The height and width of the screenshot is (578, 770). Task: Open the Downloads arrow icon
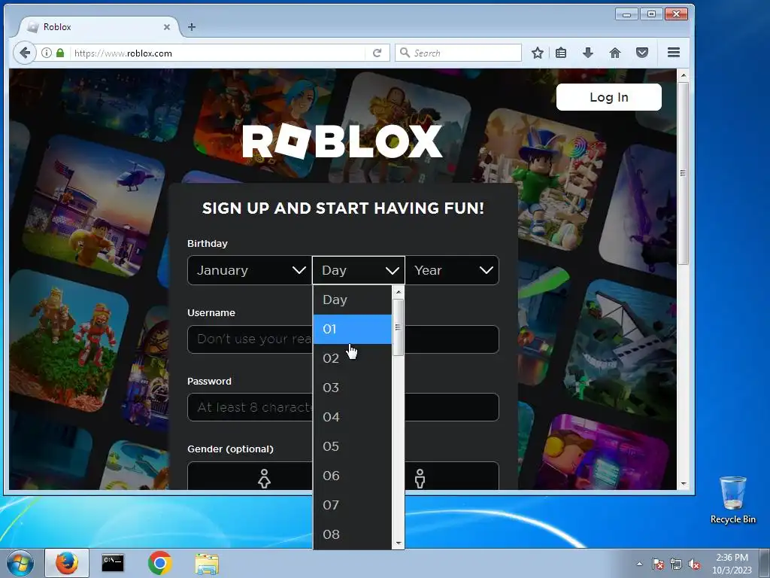(x=588, y=53)
